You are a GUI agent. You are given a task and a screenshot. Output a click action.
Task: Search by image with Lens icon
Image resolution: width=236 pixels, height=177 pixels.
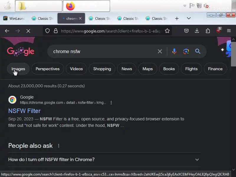[186, 51]
